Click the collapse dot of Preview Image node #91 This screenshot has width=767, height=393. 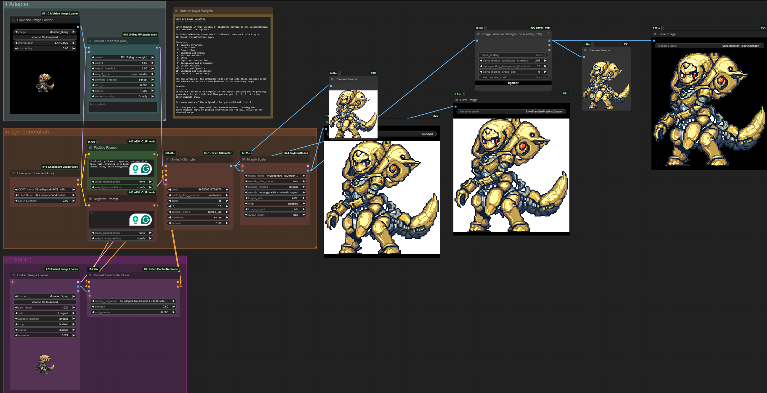point(585,50)
